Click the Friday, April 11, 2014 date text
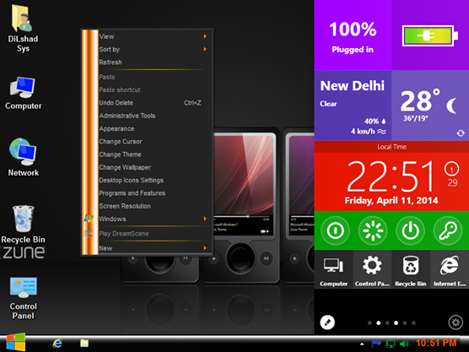The height and width of the screenshot is (352, 469). pos(391,201)
